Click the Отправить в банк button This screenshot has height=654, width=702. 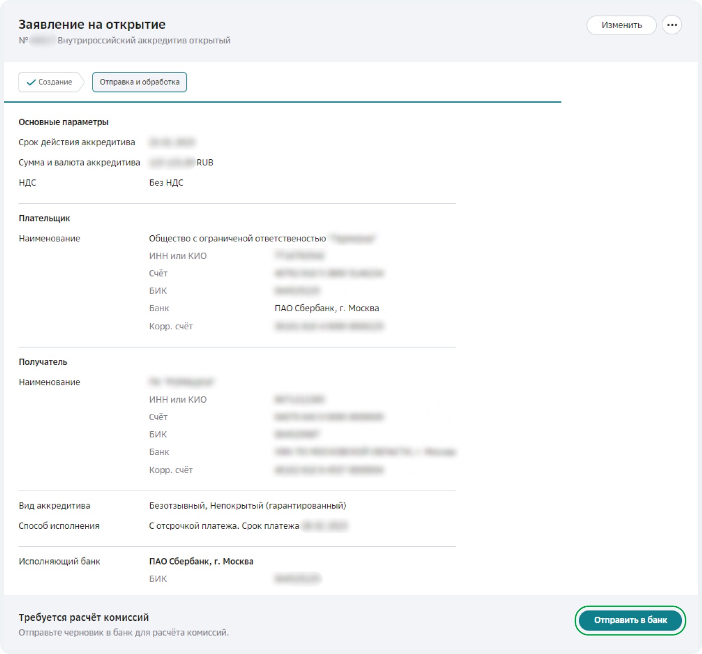(630, 620)
